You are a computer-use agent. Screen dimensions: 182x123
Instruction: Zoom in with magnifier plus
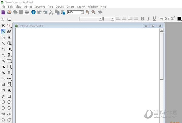click(x=87, y=12)
